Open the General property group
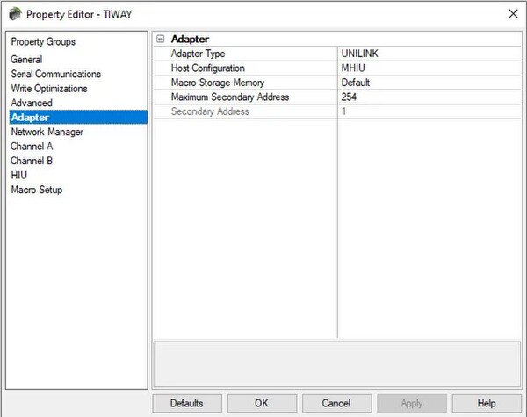The height and width of the screenshot is (417, 527). [x=26, y=60]
